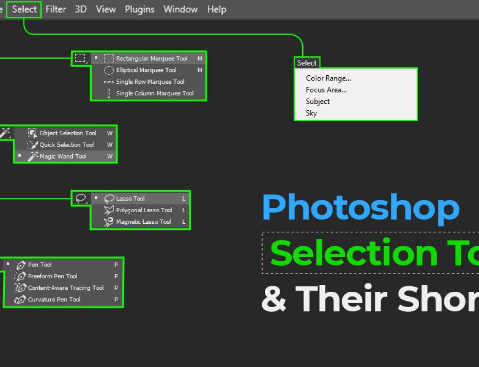Expand the Lasso tool flyout
The image size is (479, 367).
[80, 198]
